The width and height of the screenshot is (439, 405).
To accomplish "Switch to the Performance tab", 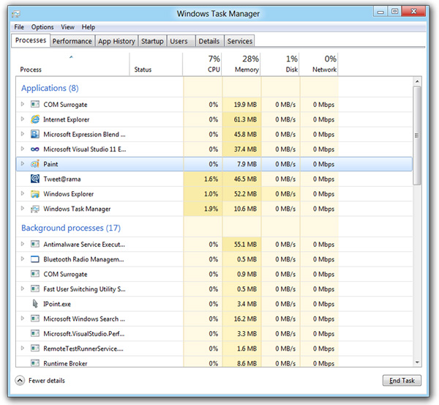I will click(x=72, y=41).
